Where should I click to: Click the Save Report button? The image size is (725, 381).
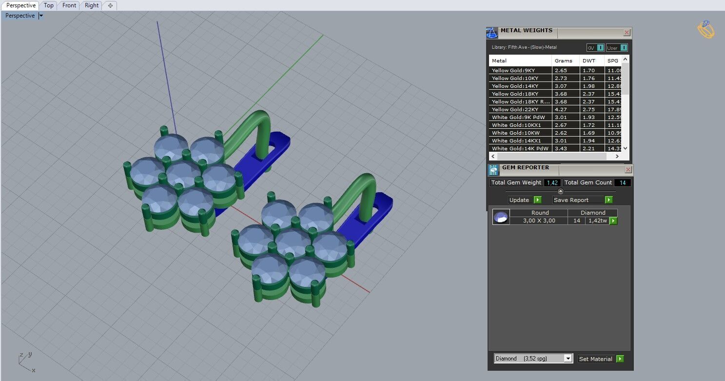tap(578, 200)
